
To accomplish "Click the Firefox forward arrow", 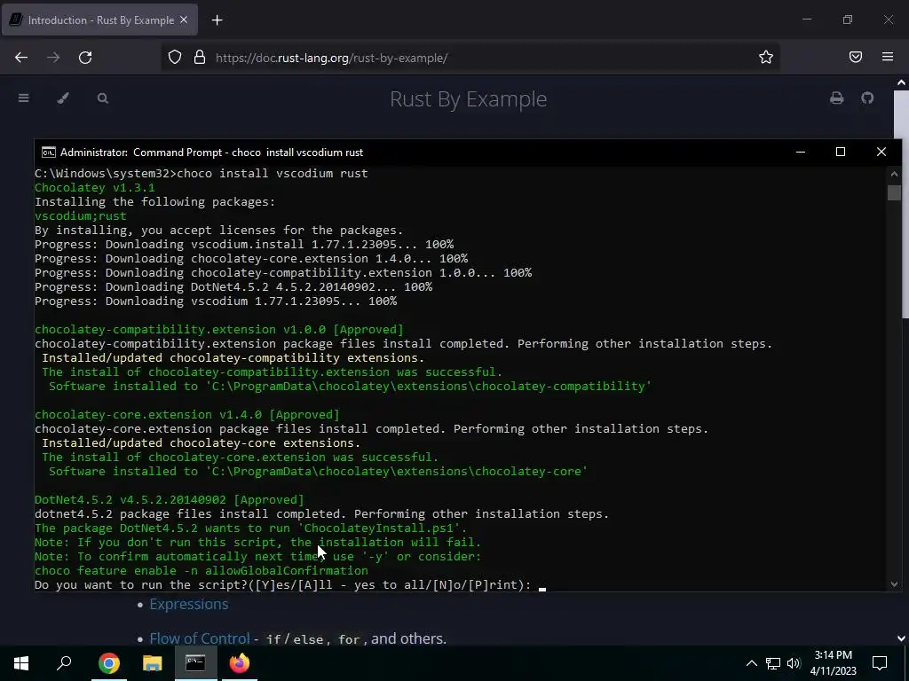I will (x=53, y=58).
